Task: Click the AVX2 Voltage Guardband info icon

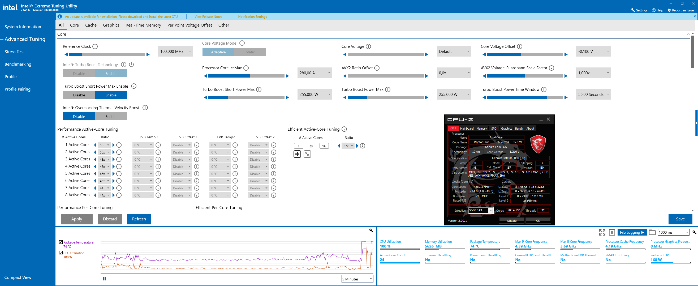Action: 551,68
